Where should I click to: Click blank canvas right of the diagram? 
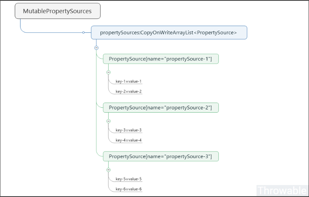(x=270, y=102)
